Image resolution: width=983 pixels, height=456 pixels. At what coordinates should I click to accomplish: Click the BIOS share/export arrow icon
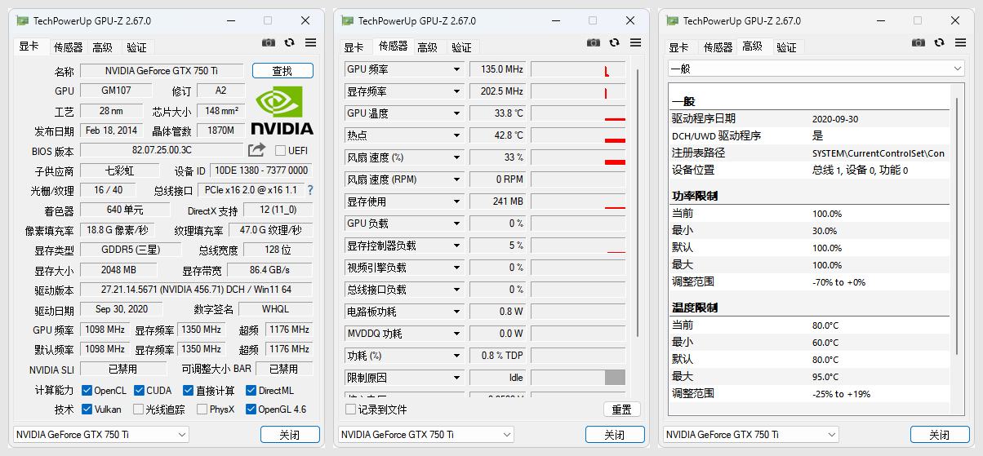pos(256,150)
